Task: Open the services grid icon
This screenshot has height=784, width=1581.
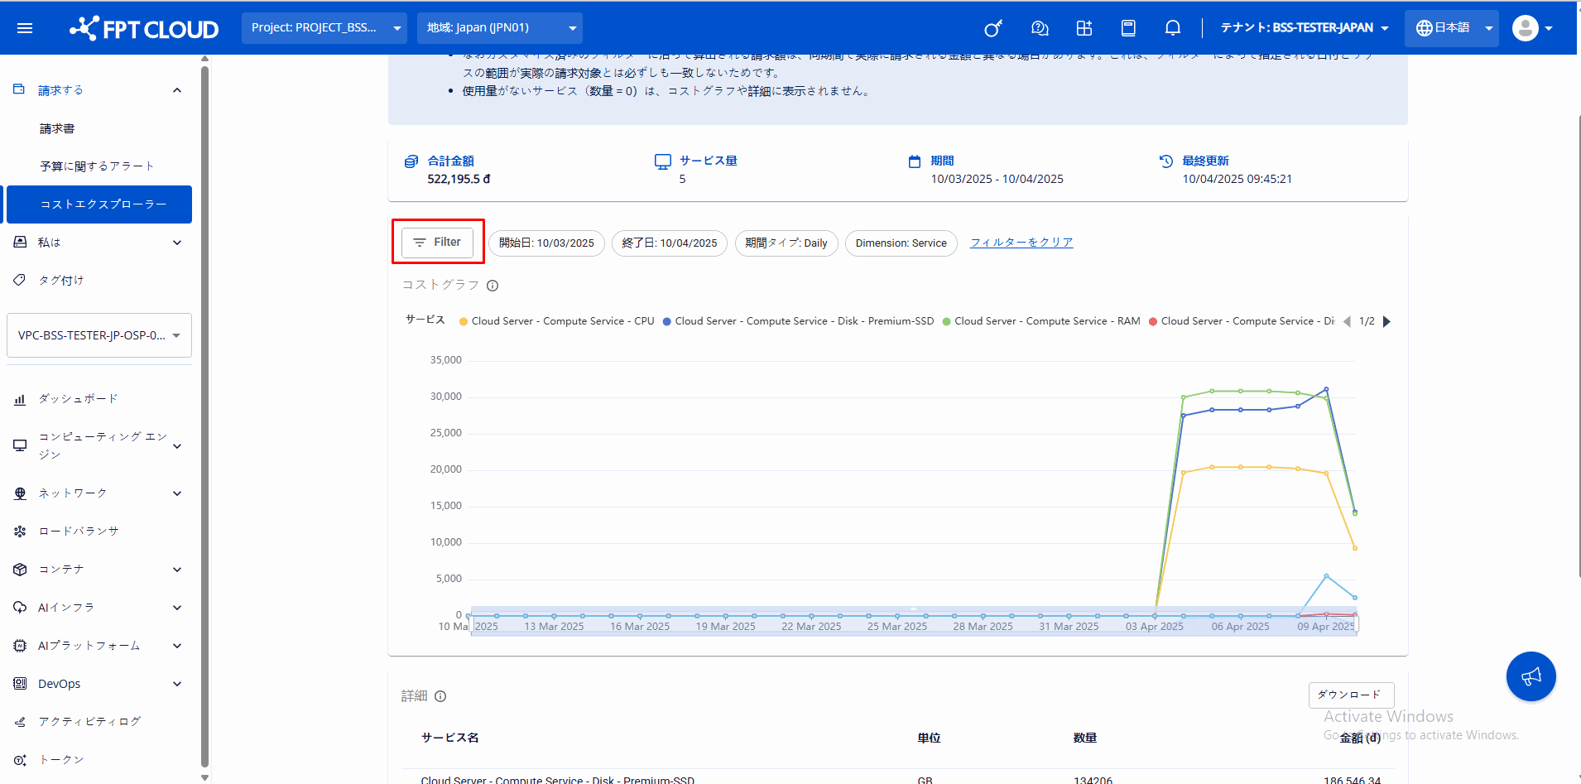Action: tap(1084, 28)
